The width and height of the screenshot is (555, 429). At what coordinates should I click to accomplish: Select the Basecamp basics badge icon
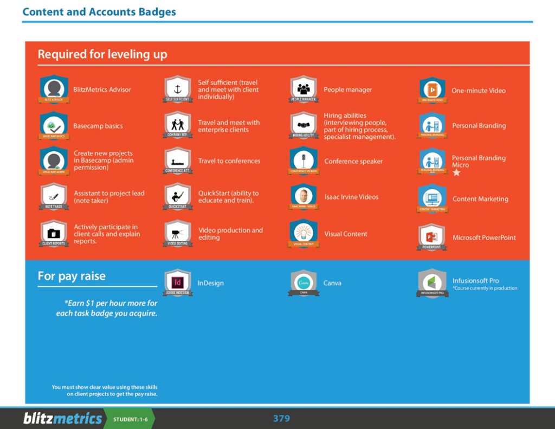(54, 126)
